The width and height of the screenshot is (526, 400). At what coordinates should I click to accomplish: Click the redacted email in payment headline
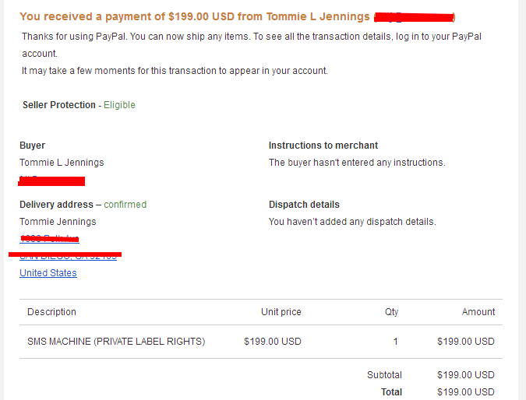(415, 17)
